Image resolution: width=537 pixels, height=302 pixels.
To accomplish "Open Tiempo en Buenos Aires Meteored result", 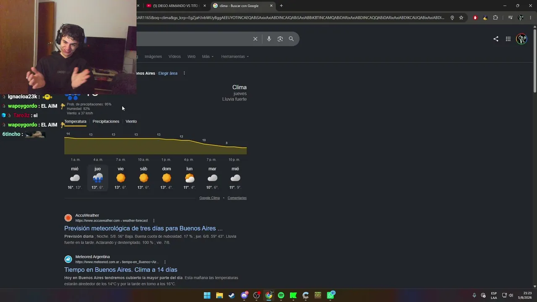I will 121,270.
